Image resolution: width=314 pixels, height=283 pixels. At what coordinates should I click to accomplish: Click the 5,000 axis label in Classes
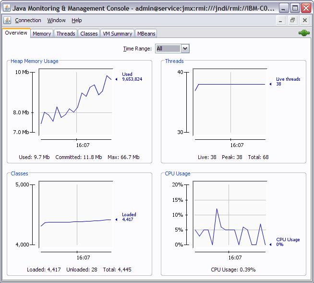(x=22, y=185)
